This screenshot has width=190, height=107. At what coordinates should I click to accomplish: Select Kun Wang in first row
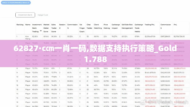[x=27, y=37]
